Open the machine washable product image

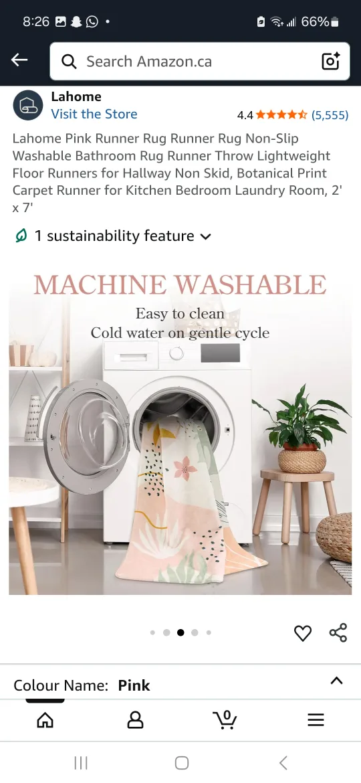click(x=180, y=430)
